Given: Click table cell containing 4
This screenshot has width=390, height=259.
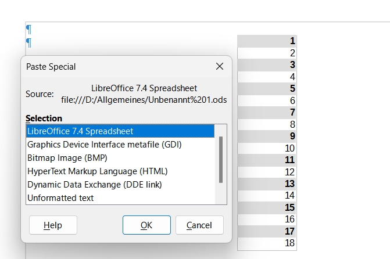Looking at the screenshot, I should coord(267,77).
